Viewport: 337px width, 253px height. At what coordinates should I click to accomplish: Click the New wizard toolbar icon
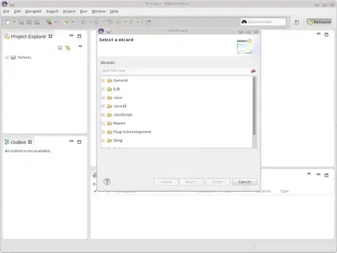click(7, 22)
